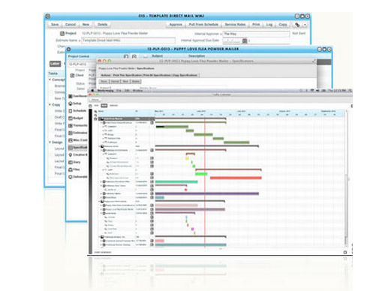
Task: Open Transactions in the Project Central sidebar
Action: point(78,125)
